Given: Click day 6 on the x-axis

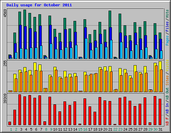Looking at the screenshot, I should pos(36,129).
